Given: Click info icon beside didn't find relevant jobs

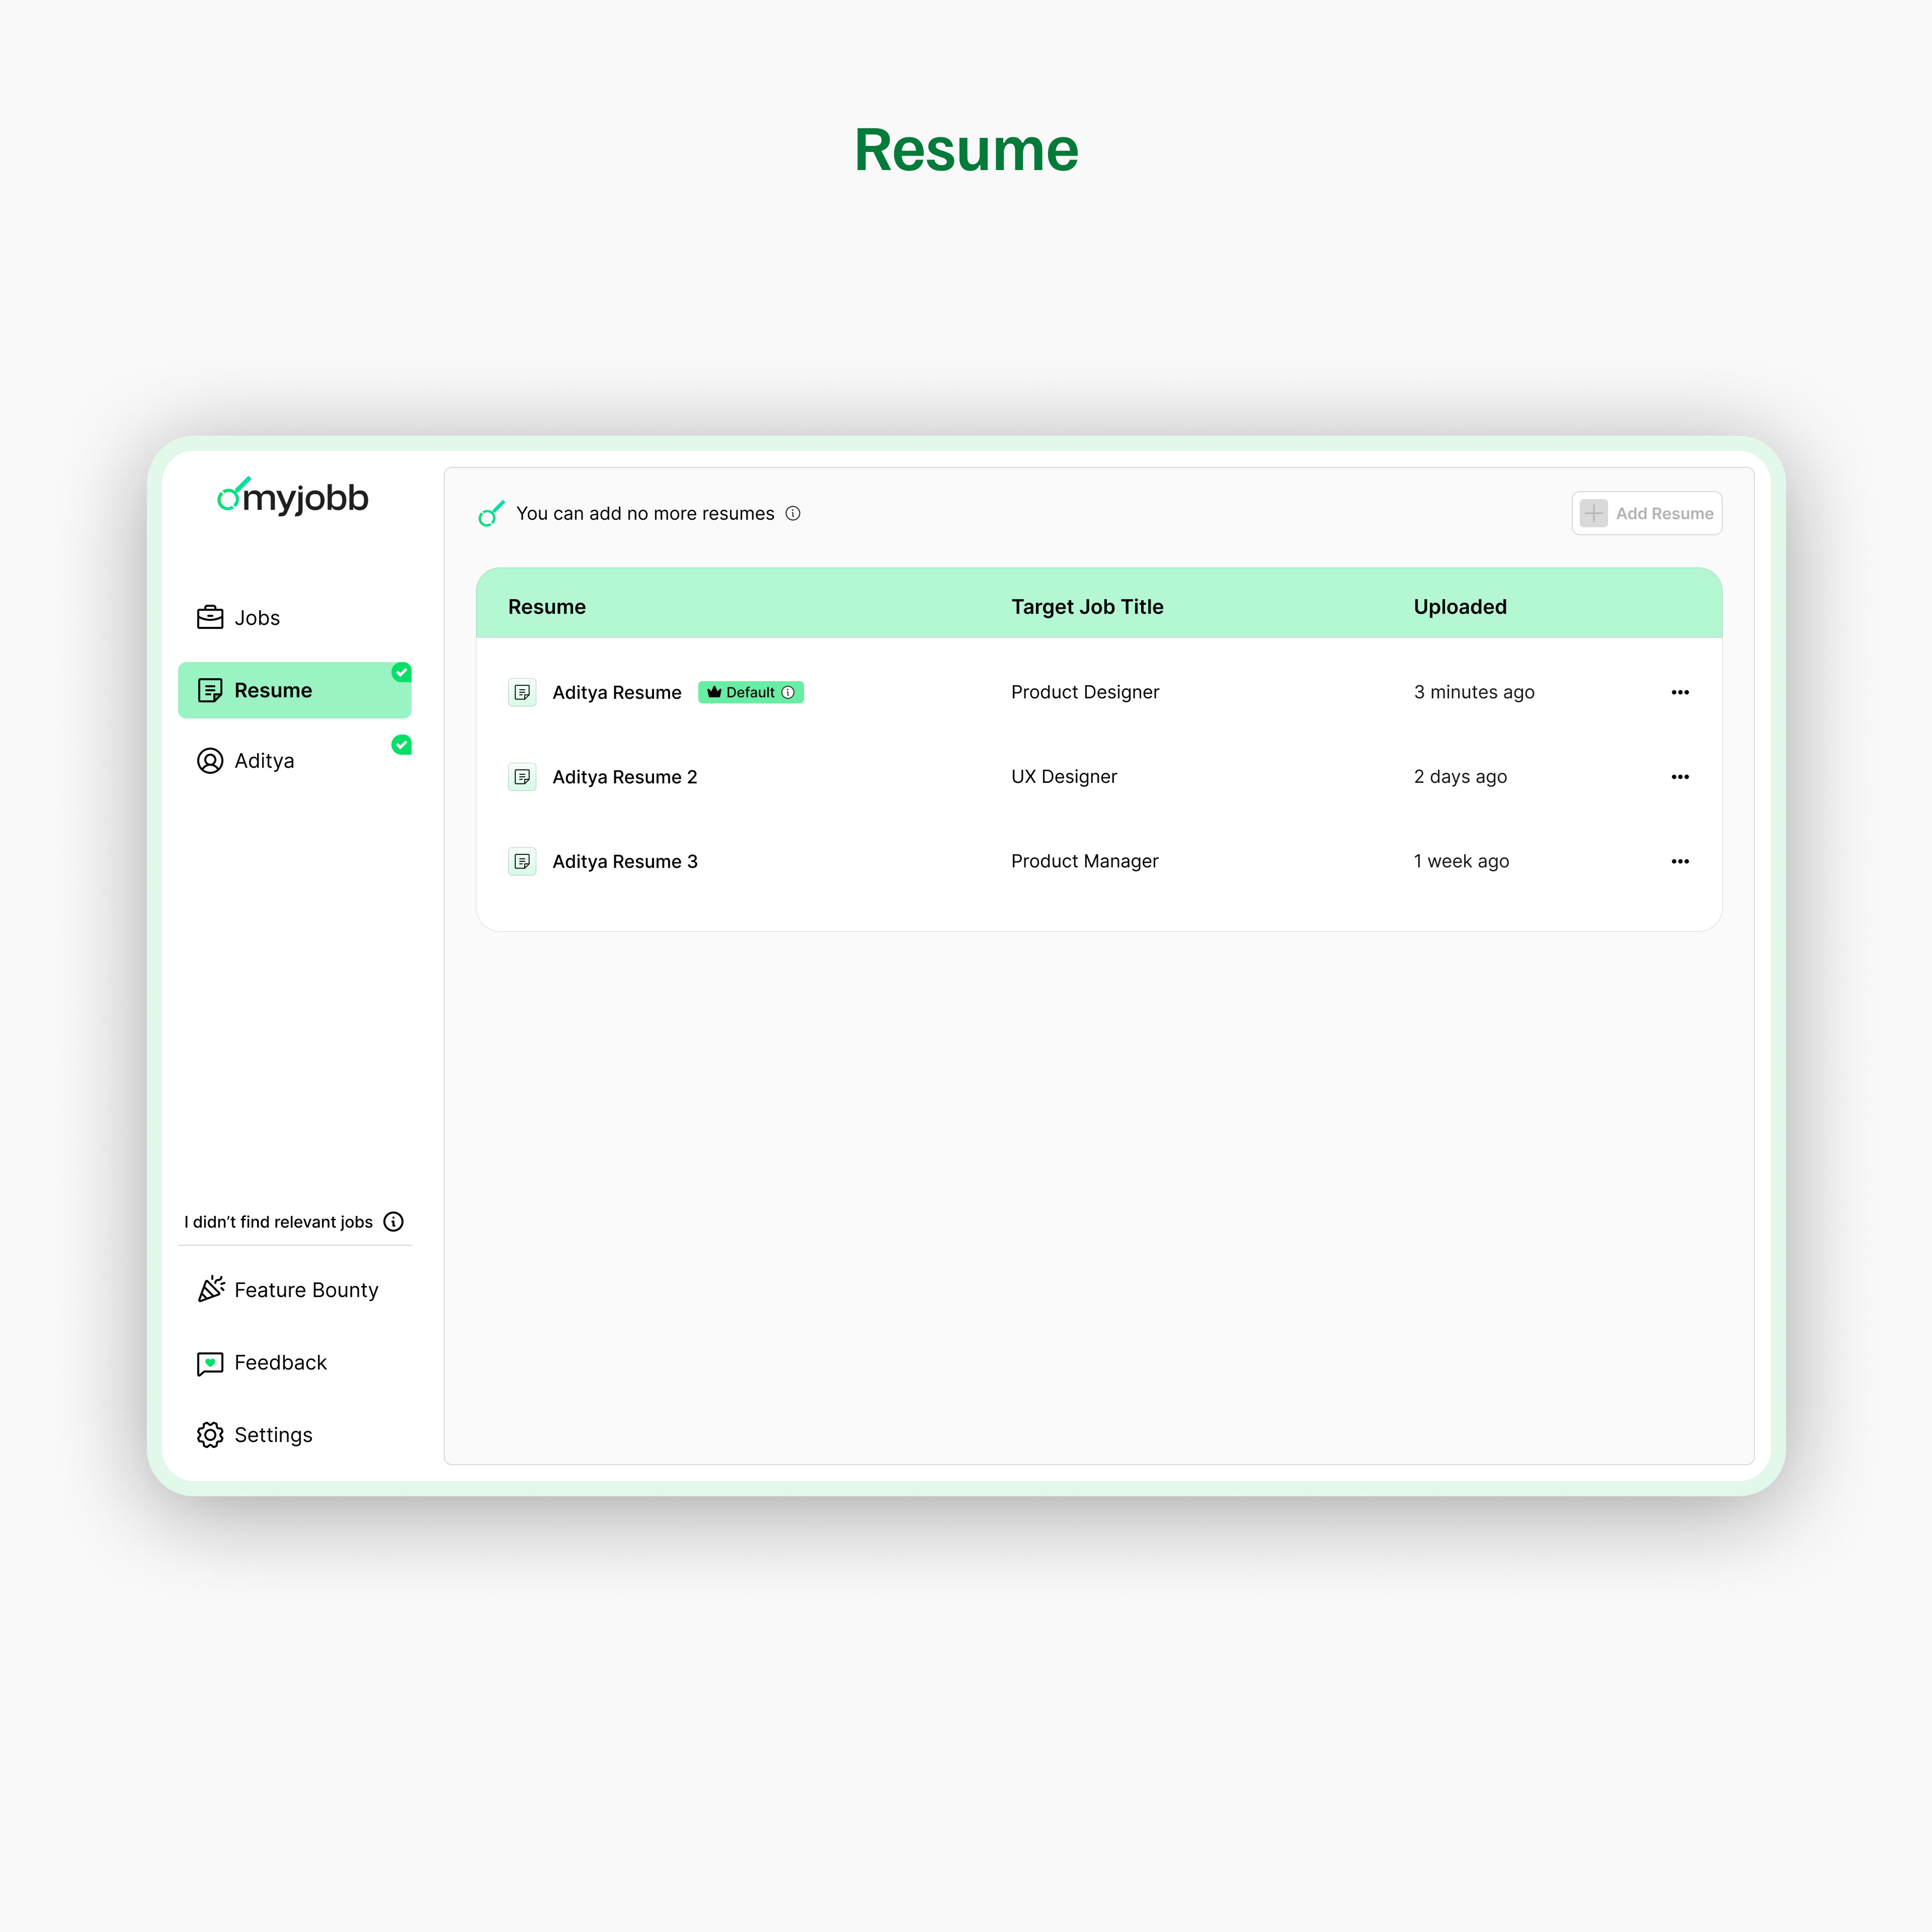Looking at the screenshot, I should point(394,1221).
